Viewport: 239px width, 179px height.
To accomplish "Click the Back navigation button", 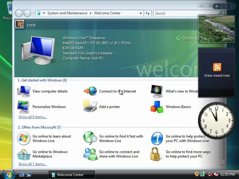I will click(19, 13).
